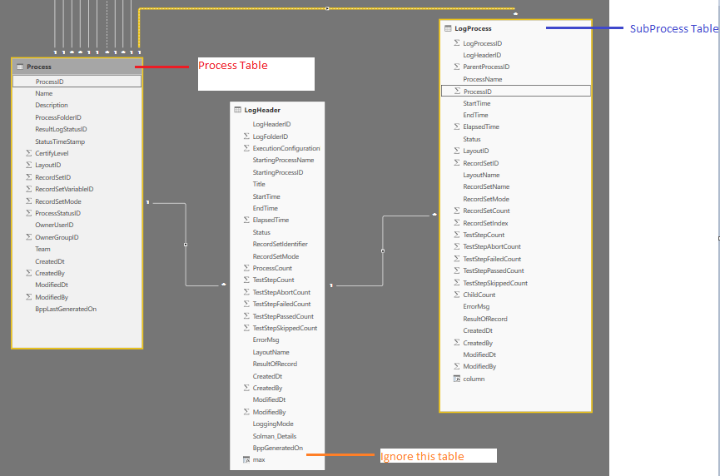
Task: Select the Process table header
Action: [x=77, y=67]
